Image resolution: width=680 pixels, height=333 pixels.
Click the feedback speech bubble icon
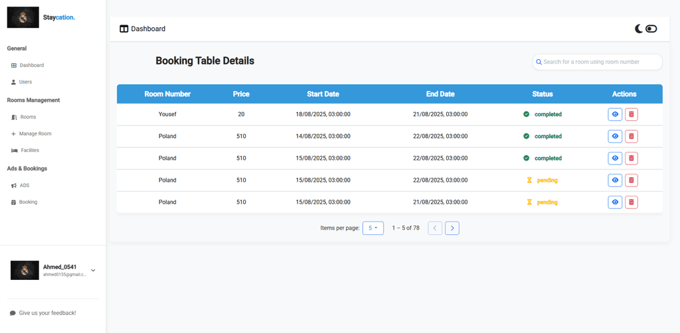(x=13, y=313)
